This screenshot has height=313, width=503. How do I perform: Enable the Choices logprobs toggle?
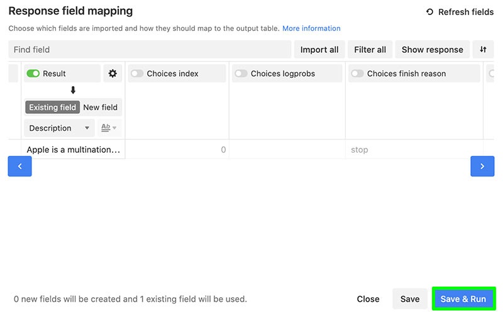[x=241, y=74]
